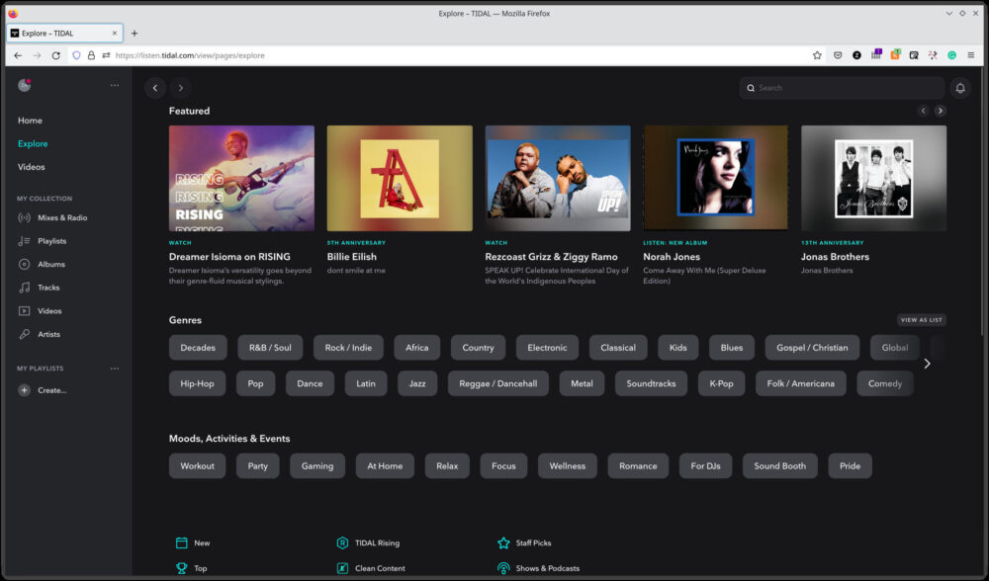Select the Hip-Hop genre button
The height and width of the screenshot is (581, 989).
197,383
